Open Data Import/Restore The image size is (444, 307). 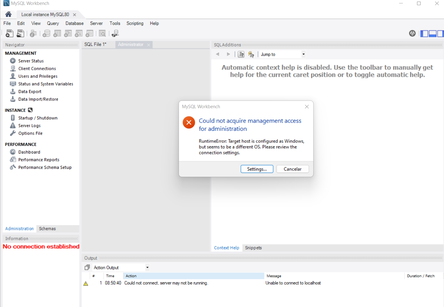pyautogui.click(x=38, y=99)
